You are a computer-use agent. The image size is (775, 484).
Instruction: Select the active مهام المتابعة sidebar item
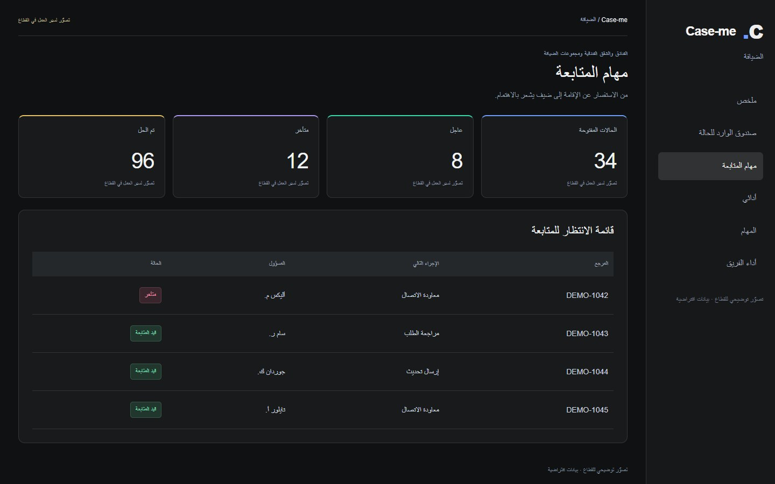(710, 166)
